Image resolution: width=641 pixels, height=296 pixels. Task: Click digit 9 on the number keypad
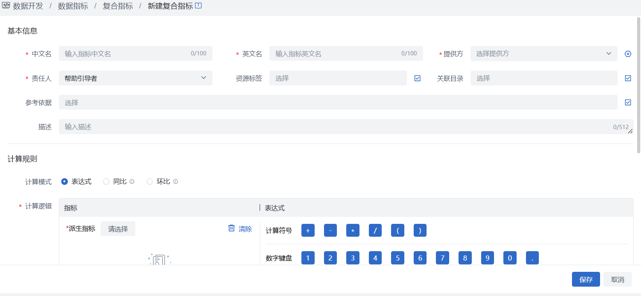[487, 258]
